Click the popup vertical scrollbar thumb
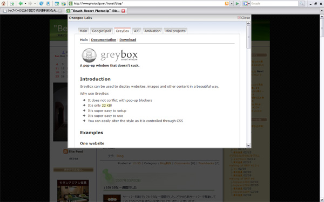The height and width of the screenshot is (202, 324). tap(248, 37)
